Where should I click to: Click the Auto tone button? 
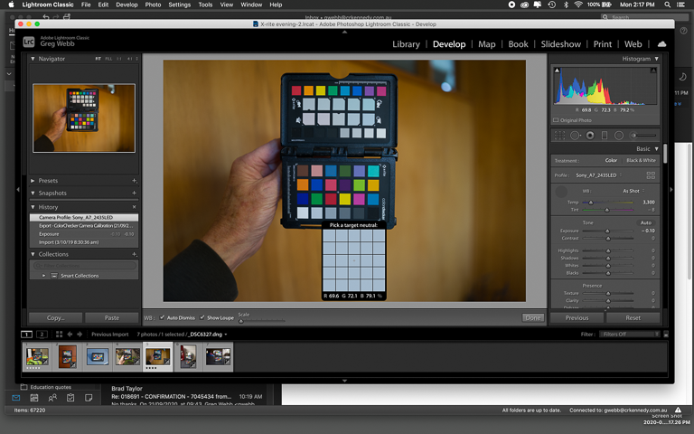tap(645, 222)
